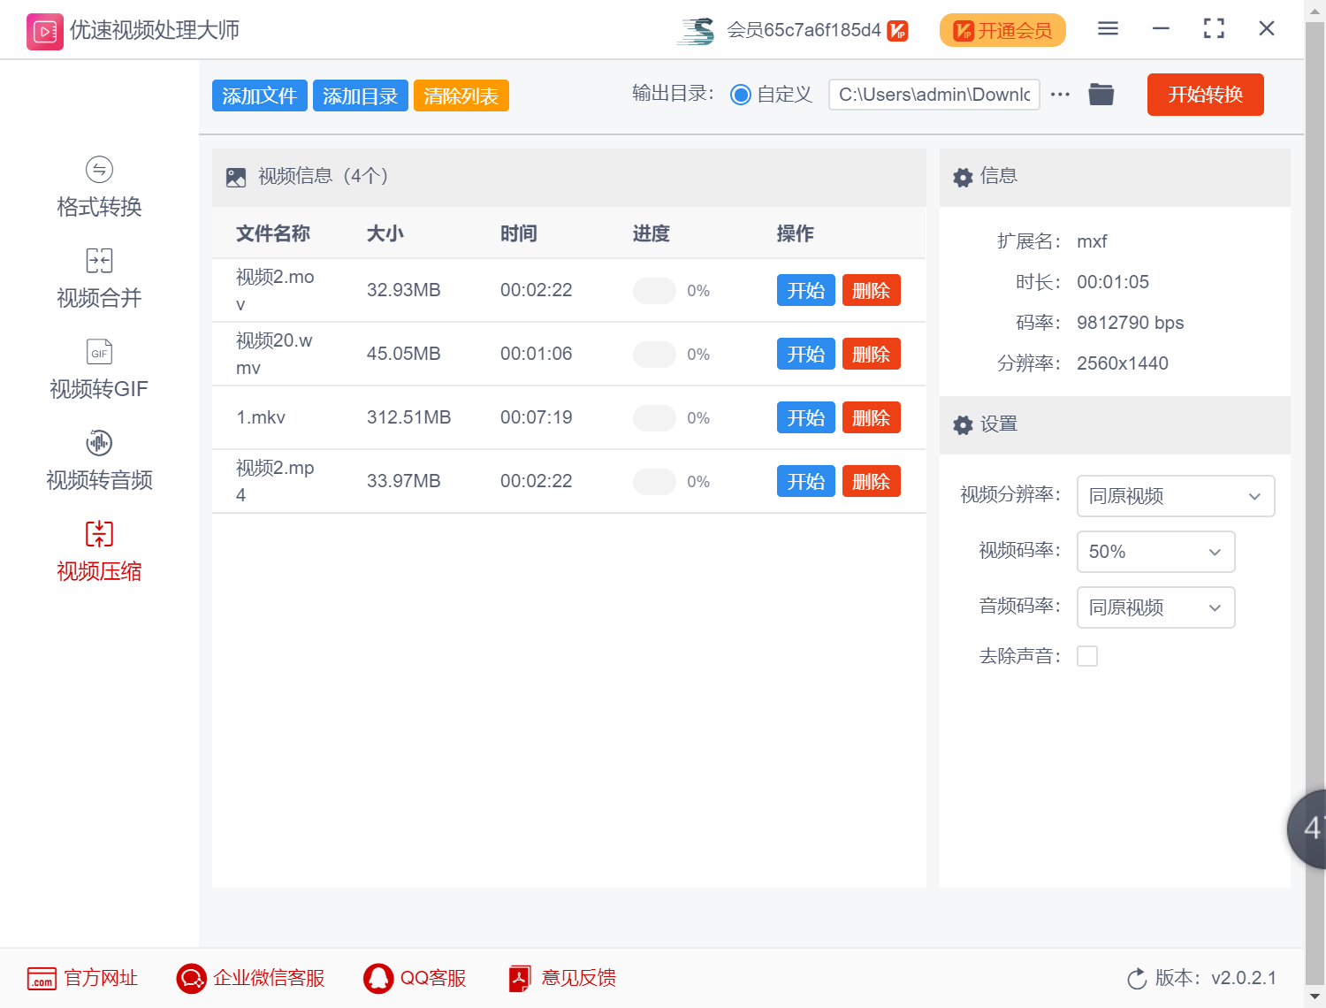Click the folder icon to browse output directory

point(1101,94)
